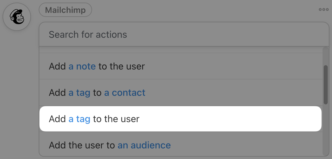The height and width of the screenshot is (159, 332).
Task: Click the blue 'an audience' placeholder
Action: tap(144, 145)
